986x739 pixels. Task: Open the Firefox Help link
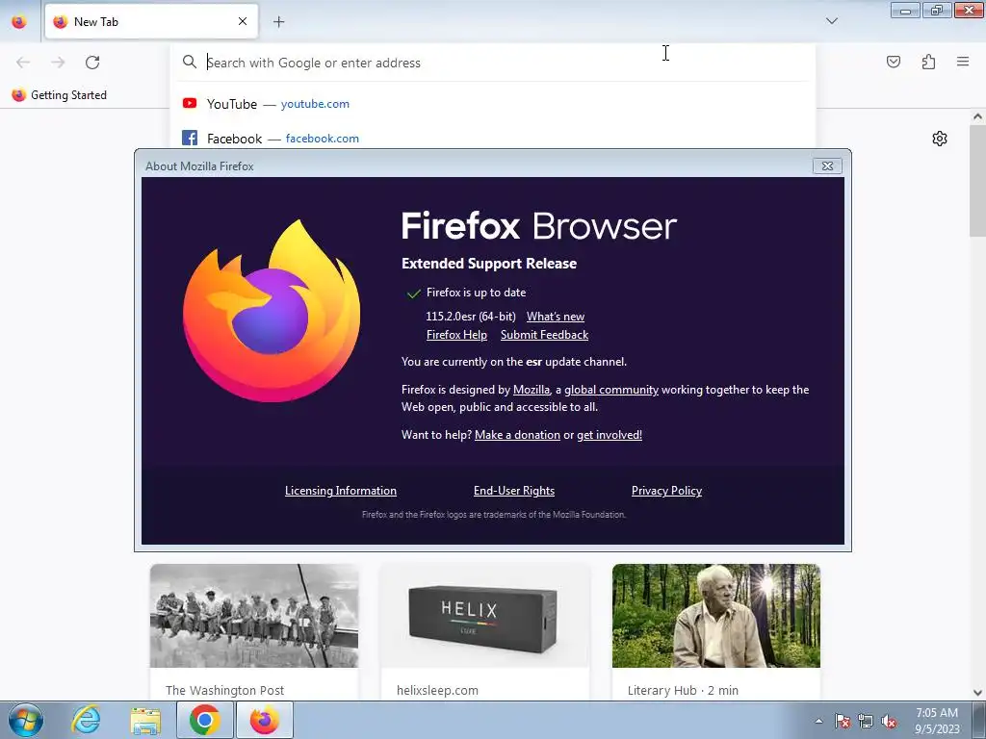(456, 335)
